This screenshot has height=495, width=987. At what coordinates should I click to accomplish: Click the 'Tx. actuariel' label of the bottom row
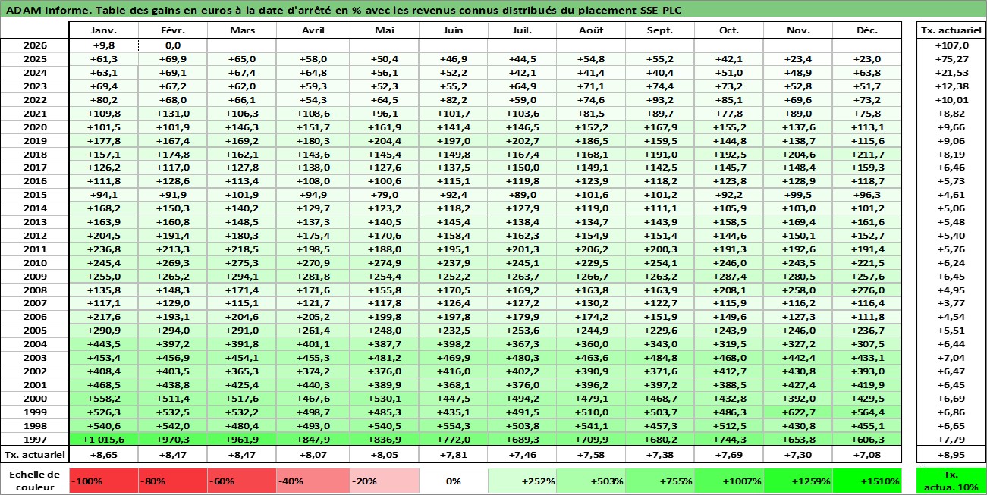[x=34, y=454]
